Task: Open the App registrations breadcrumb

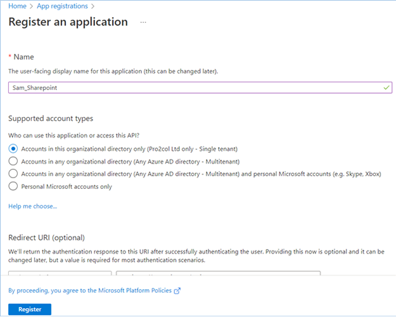Action: point(62,6)
